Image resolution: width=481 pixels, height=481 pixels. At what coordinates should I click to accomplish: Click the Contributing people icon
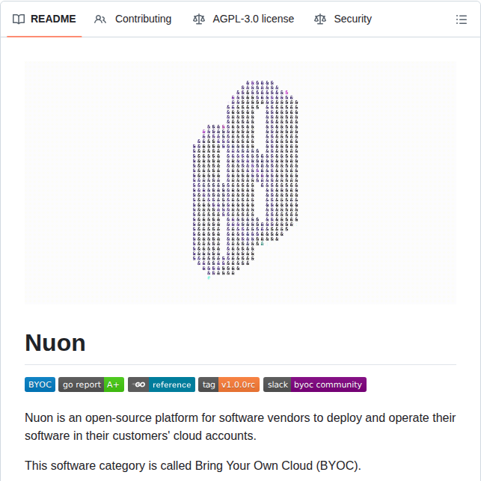click(100, 19)
